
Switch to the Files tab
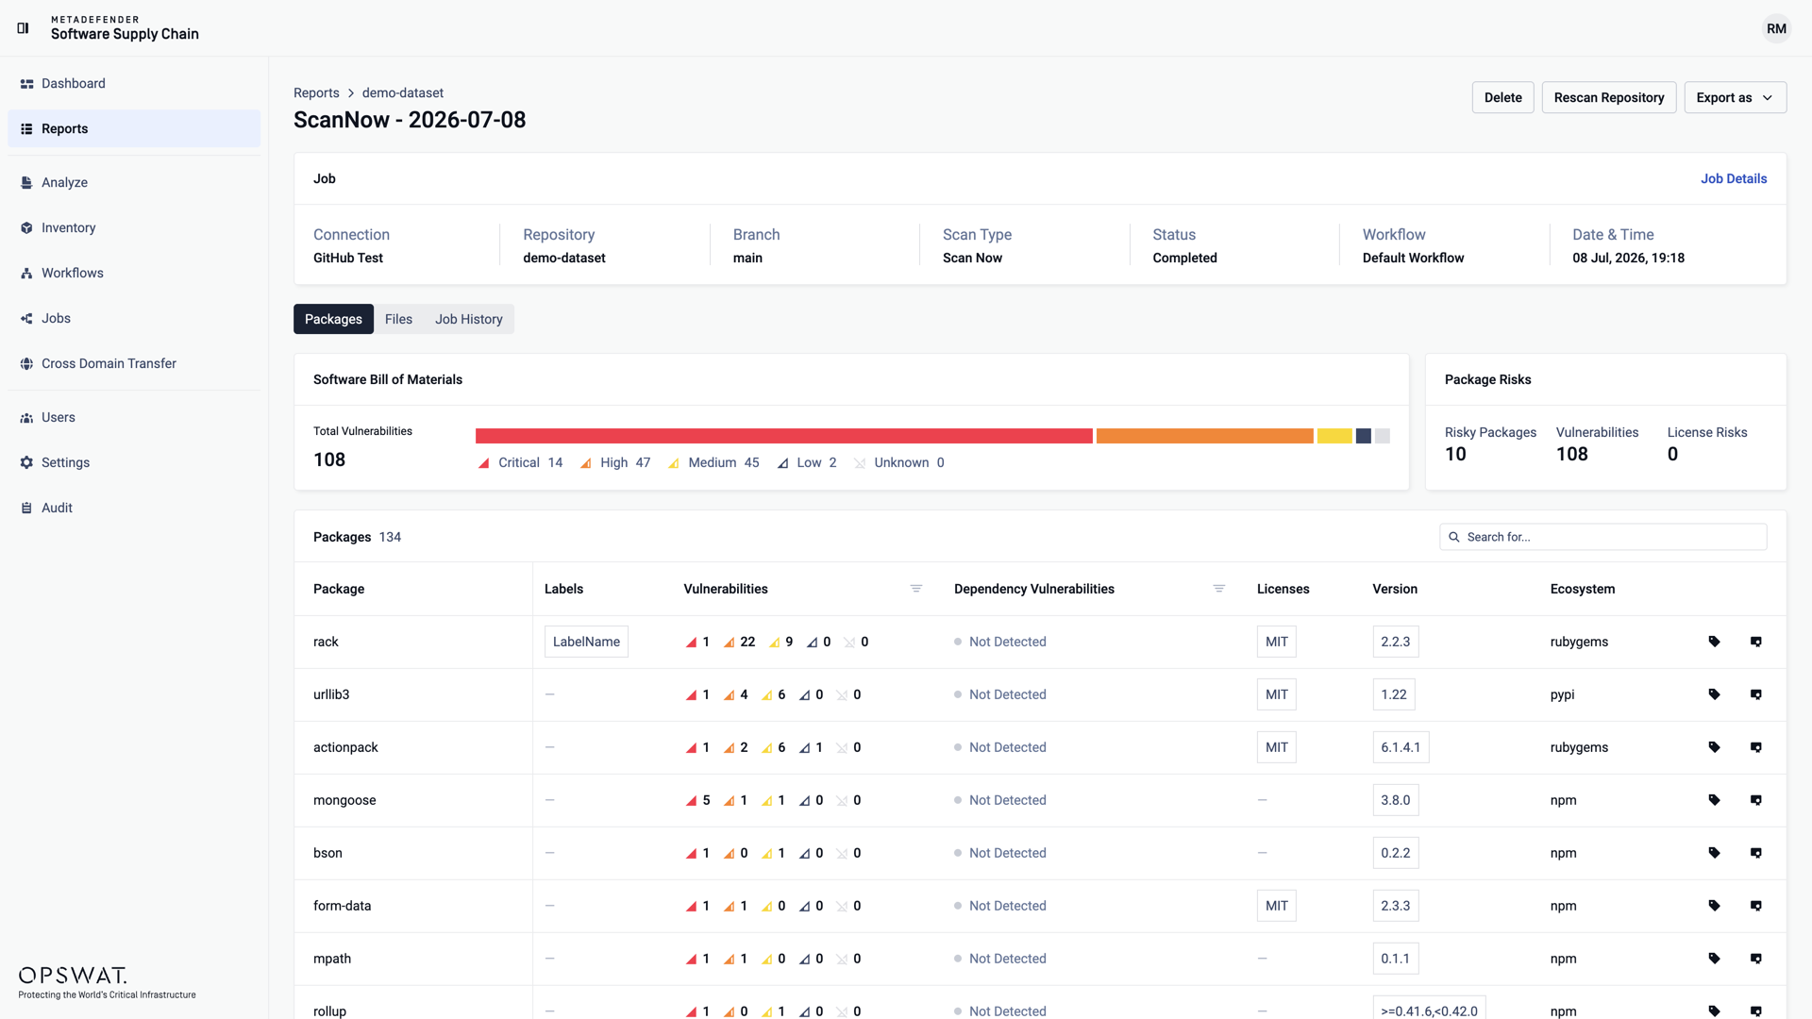coord(398,319)
